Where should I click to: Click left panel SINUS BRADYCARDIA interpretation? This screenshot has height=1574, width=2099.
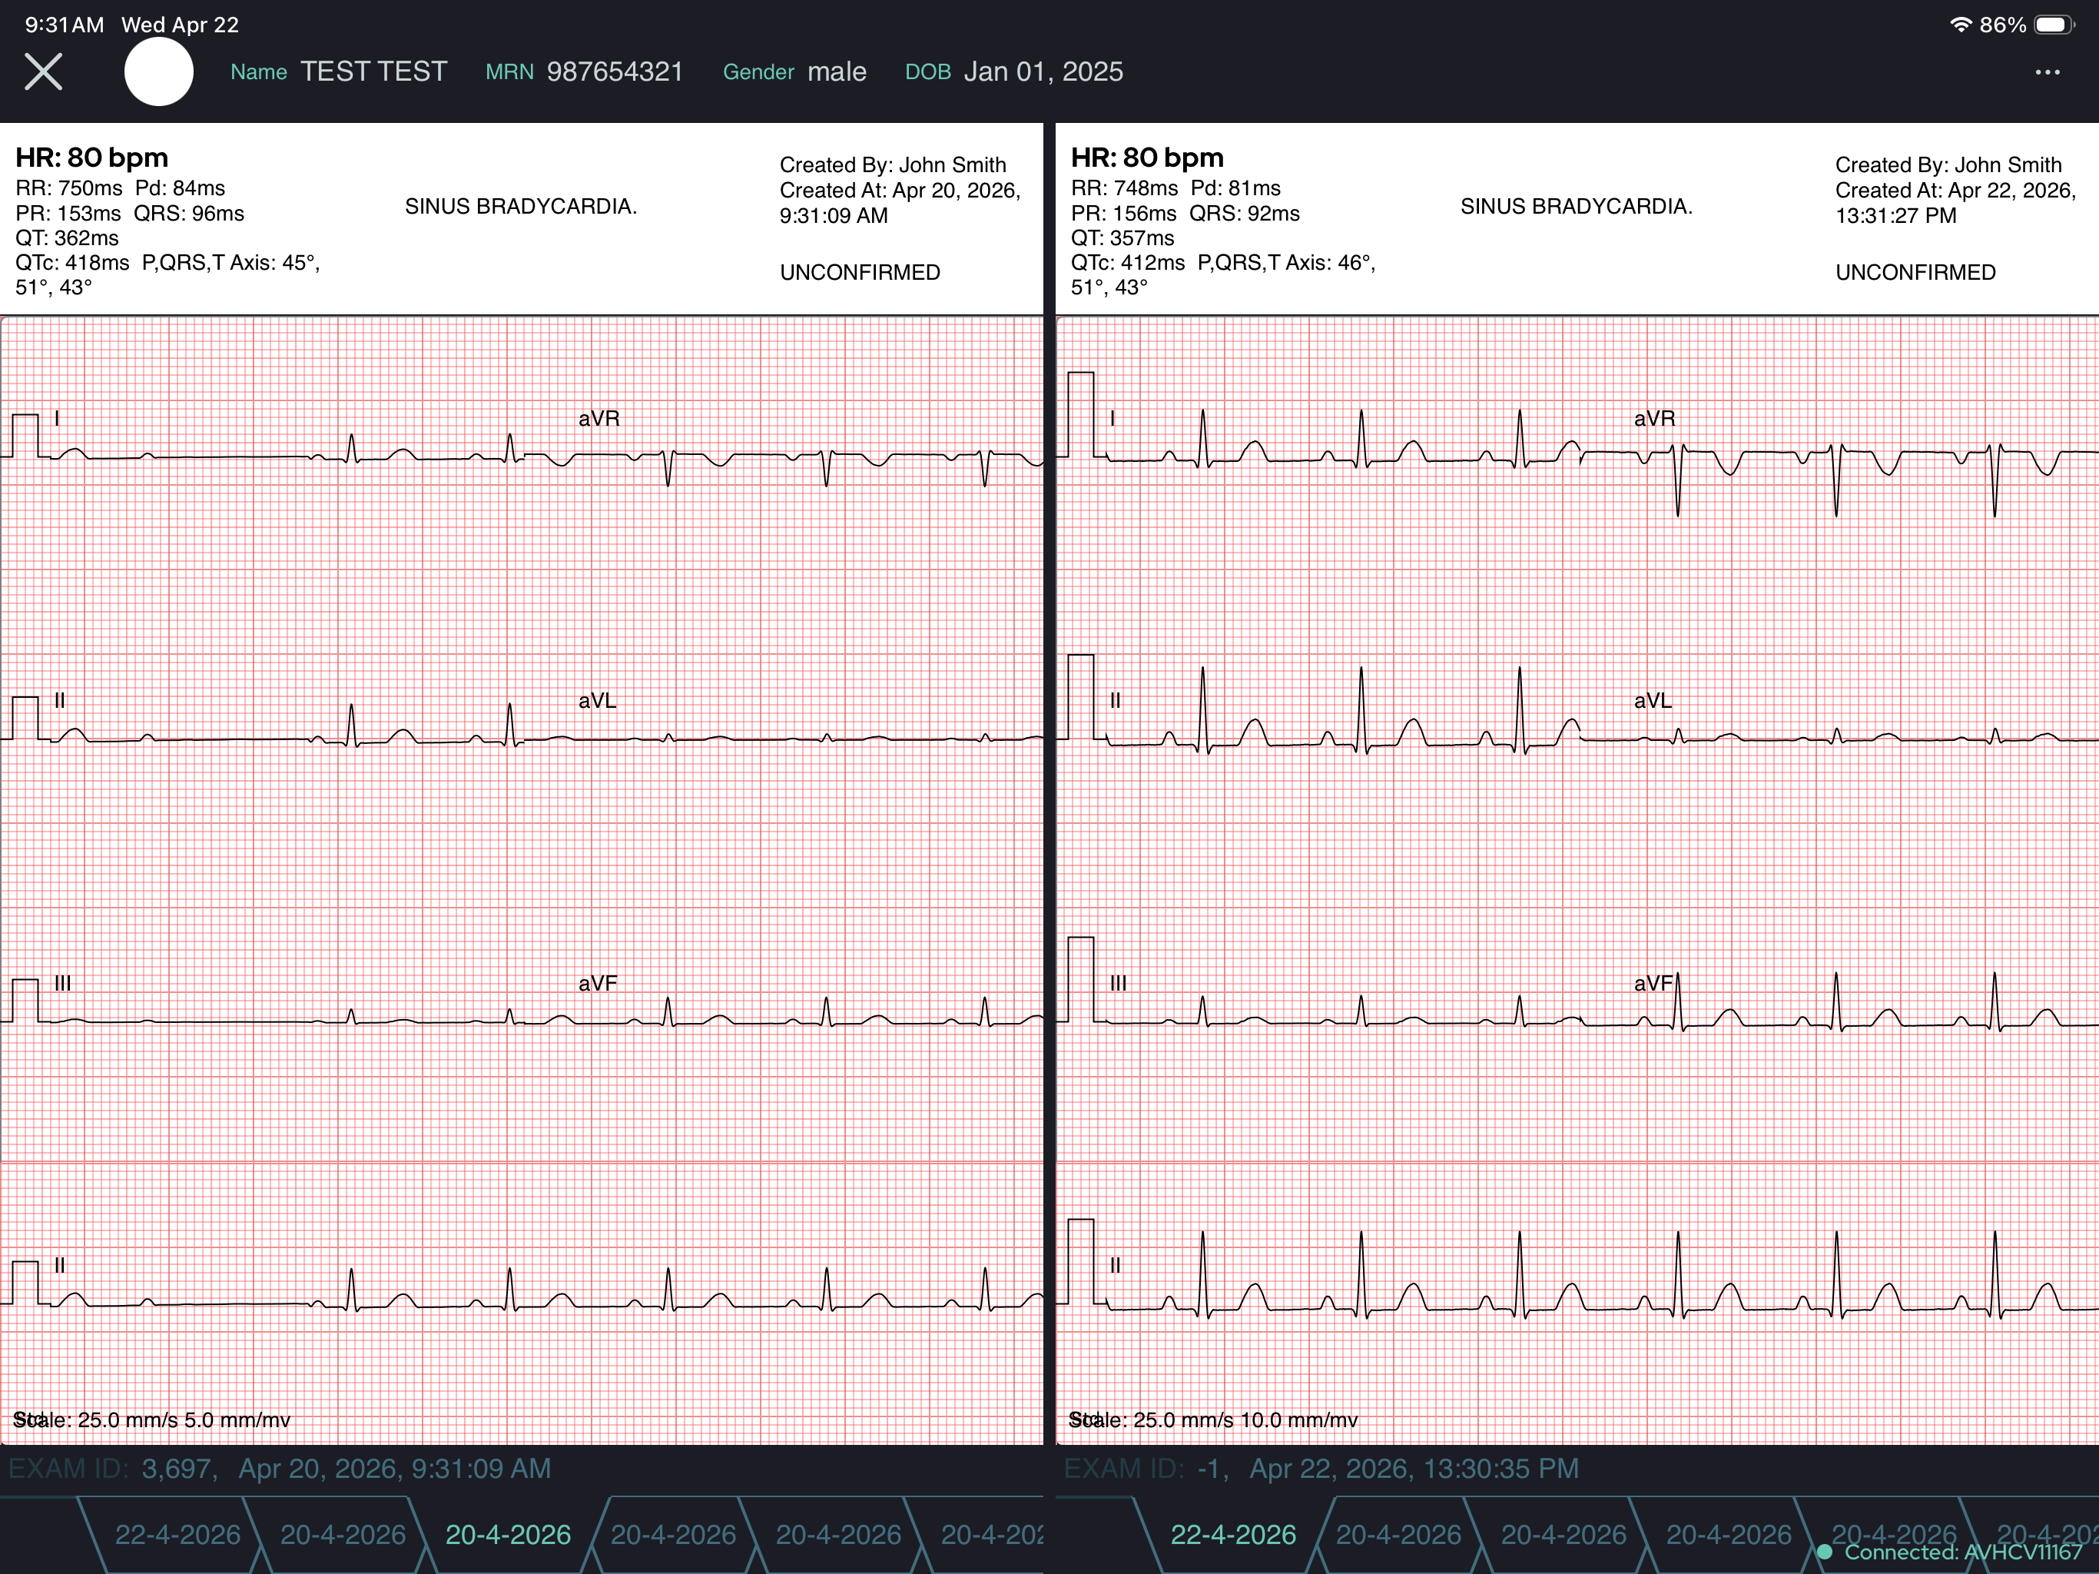click(521, 206)
